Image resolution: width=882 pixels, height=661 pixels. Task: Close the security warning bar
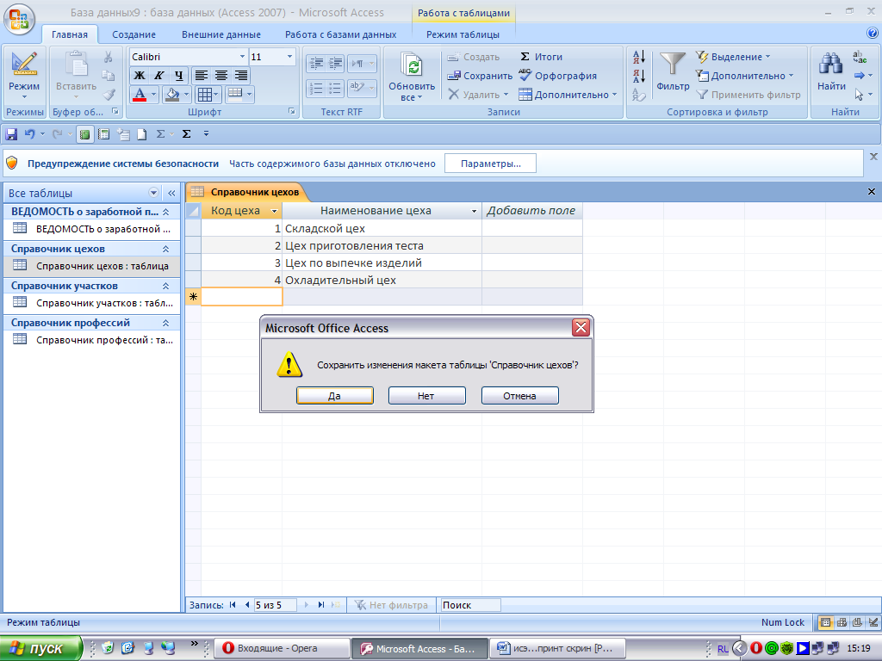(873, 157)
